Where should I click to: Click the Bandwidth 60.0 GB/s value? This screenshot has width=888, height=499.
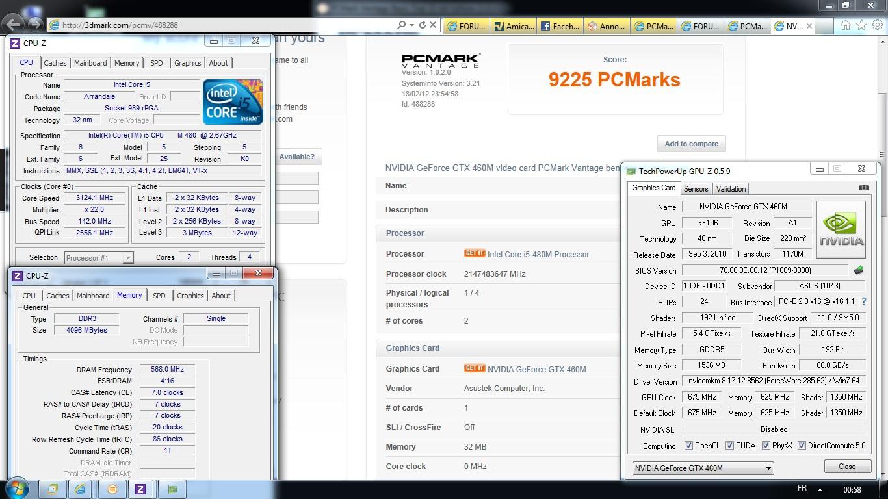click(833, 365)
